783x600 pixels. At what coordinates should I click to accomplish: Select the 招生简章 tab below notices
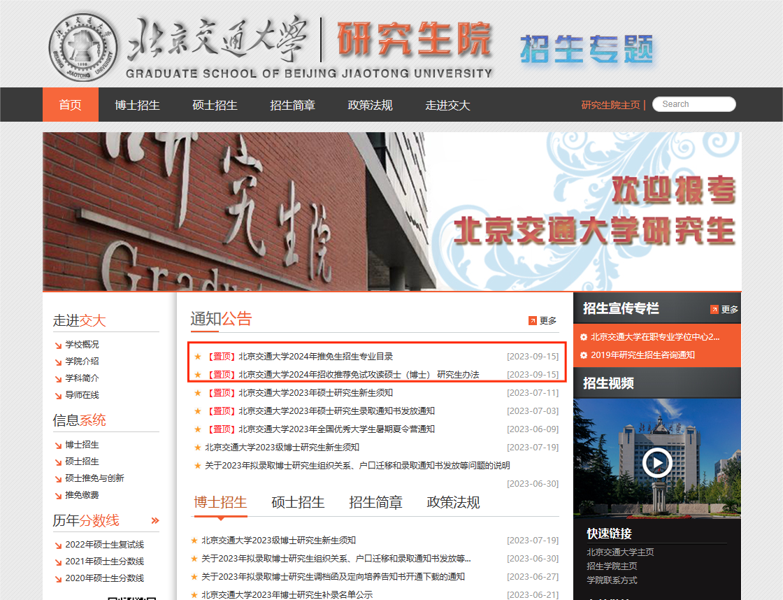[x=375, y=502]
